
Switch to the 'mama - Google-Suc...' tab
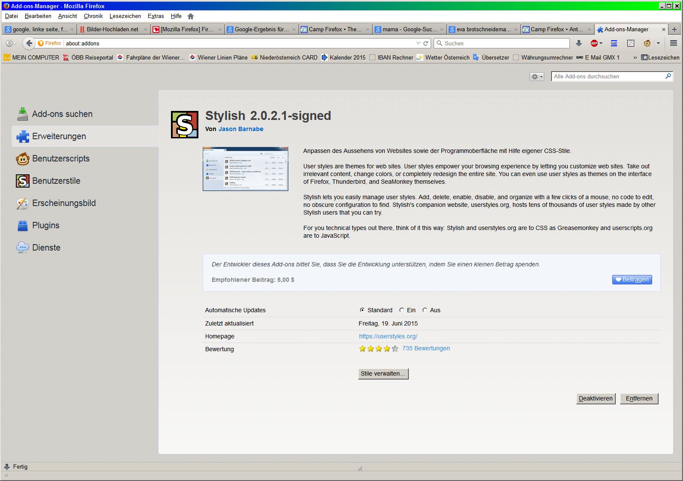pyautogui.click(x=409, y=29)
